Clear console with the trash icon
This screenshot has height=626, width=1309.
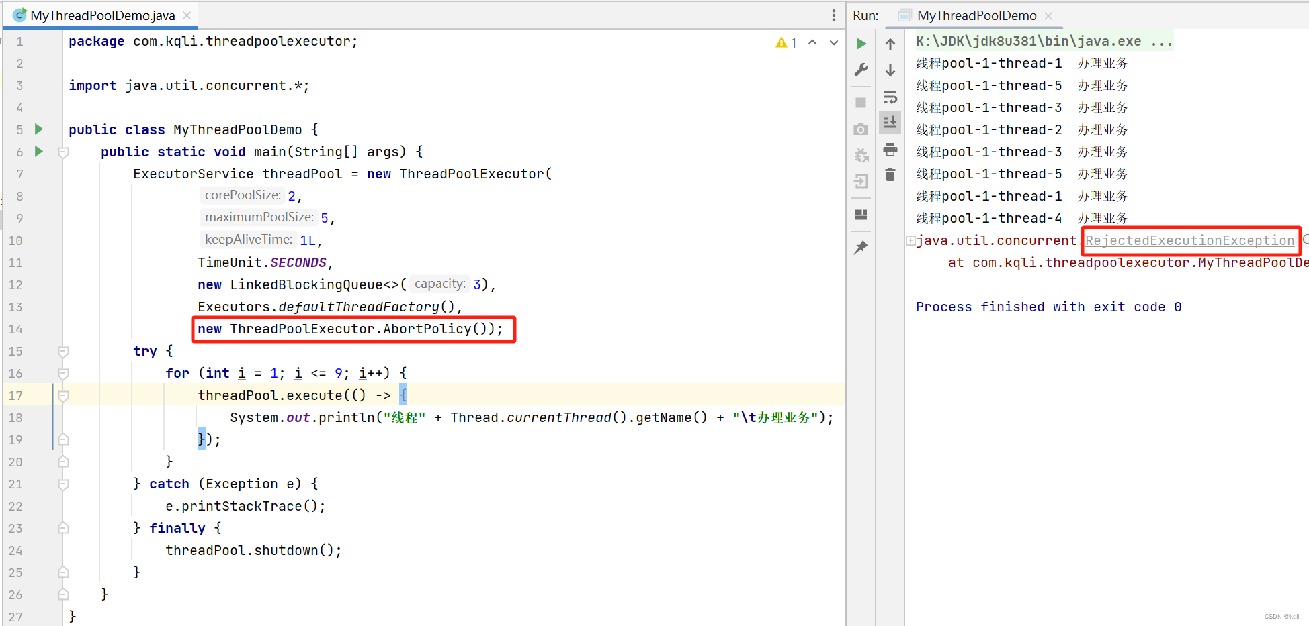pos(890,174)
